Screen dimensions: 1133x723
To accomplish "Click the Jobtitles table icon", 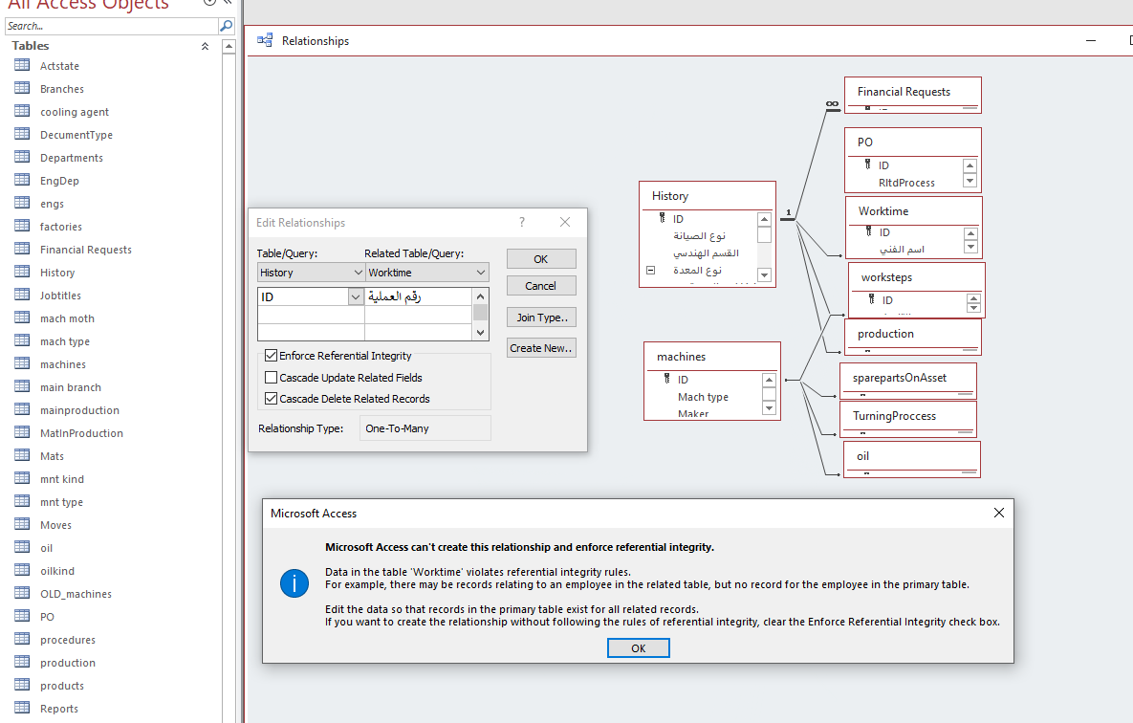I will 22,295.
